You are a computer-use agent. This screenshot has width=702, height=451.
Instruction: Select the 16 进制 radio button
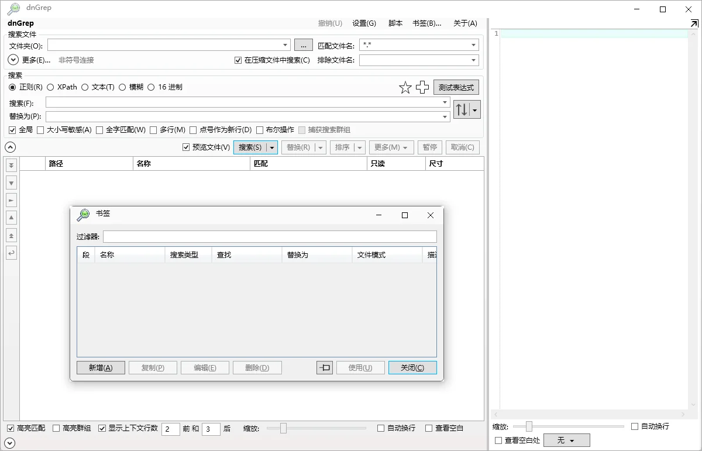(x=151, y=87)
